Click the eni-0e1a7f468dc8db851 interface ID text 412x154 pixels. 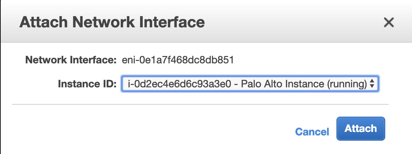[174, 60]
